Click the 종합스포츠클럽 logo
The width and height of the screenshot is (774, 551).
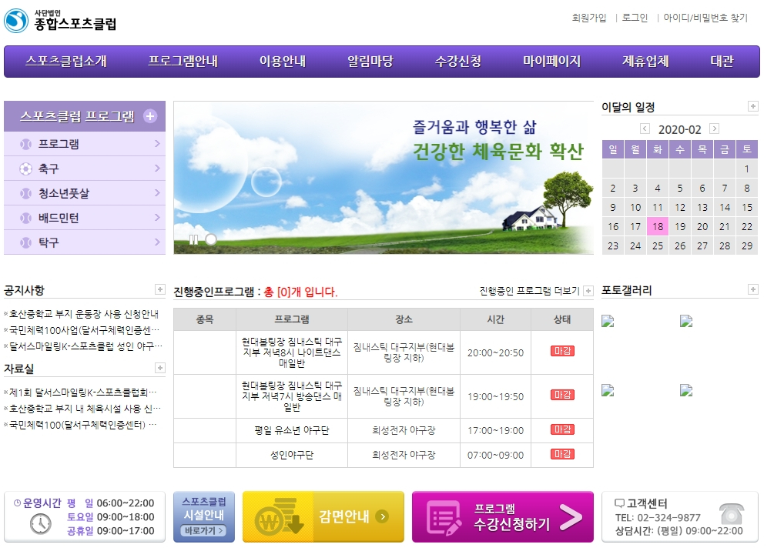61,20
